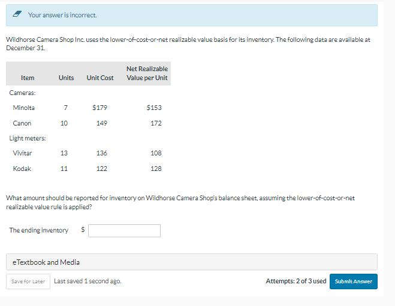
Task: Expand the eTextbook and Media section
Action: (x=192, y=262)
